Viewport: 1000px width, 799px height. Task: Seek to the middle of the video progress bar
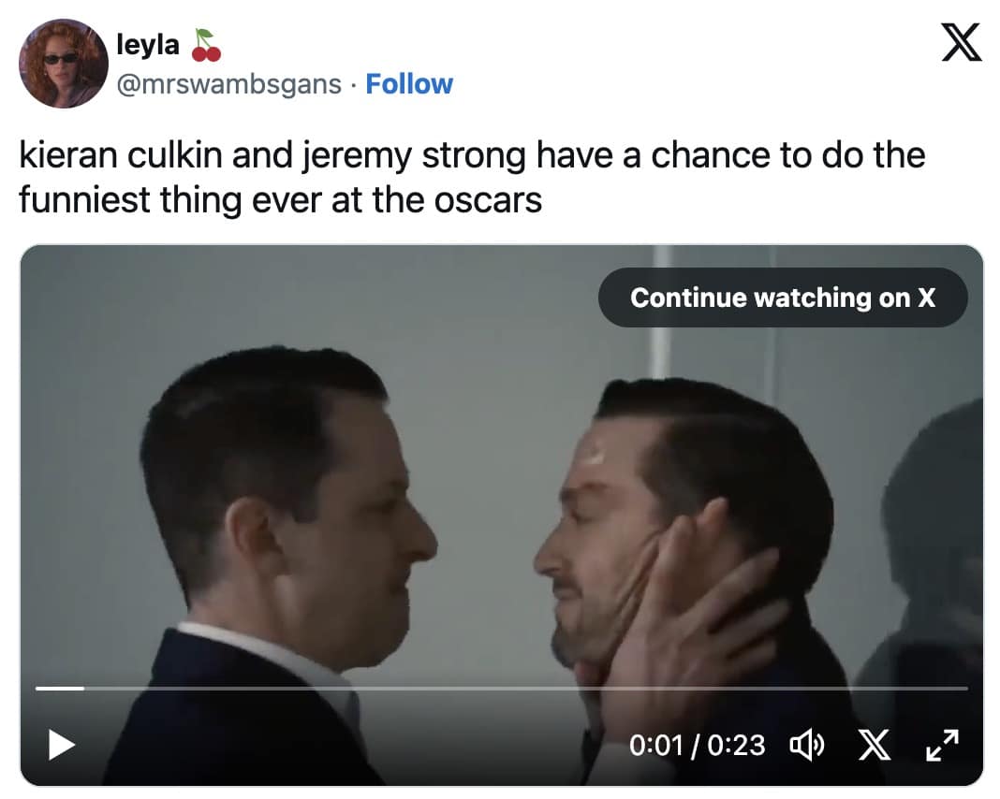pyautogui.click(x=502, y=689)
